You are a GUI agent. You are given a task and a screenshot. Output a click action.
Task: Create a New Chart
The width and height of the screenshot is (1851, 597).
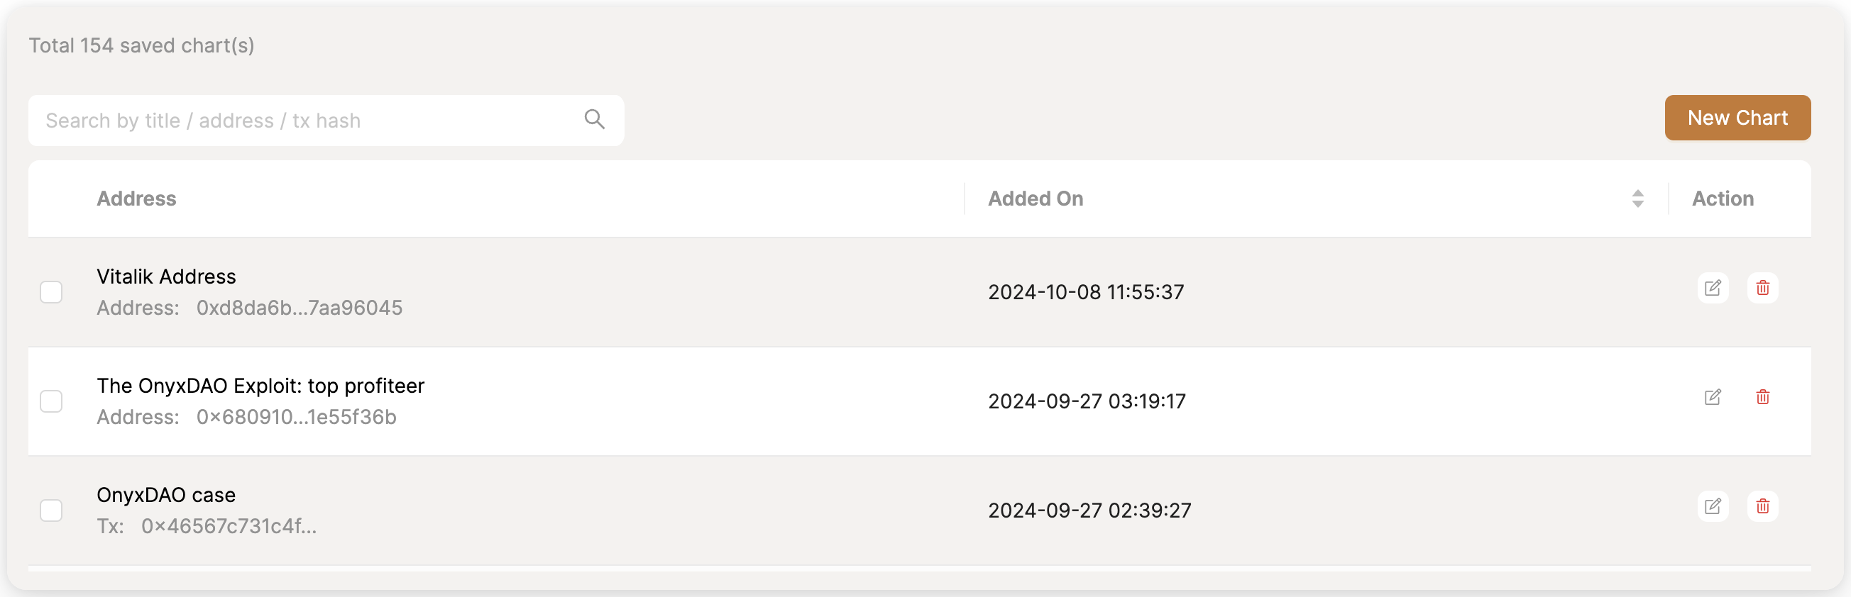click(x=1737, y=118)
